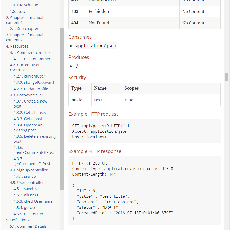The height and width of the screenshot is (230, 230).
Task: Jump to 4. Resources section
Action: click(17, 46)
